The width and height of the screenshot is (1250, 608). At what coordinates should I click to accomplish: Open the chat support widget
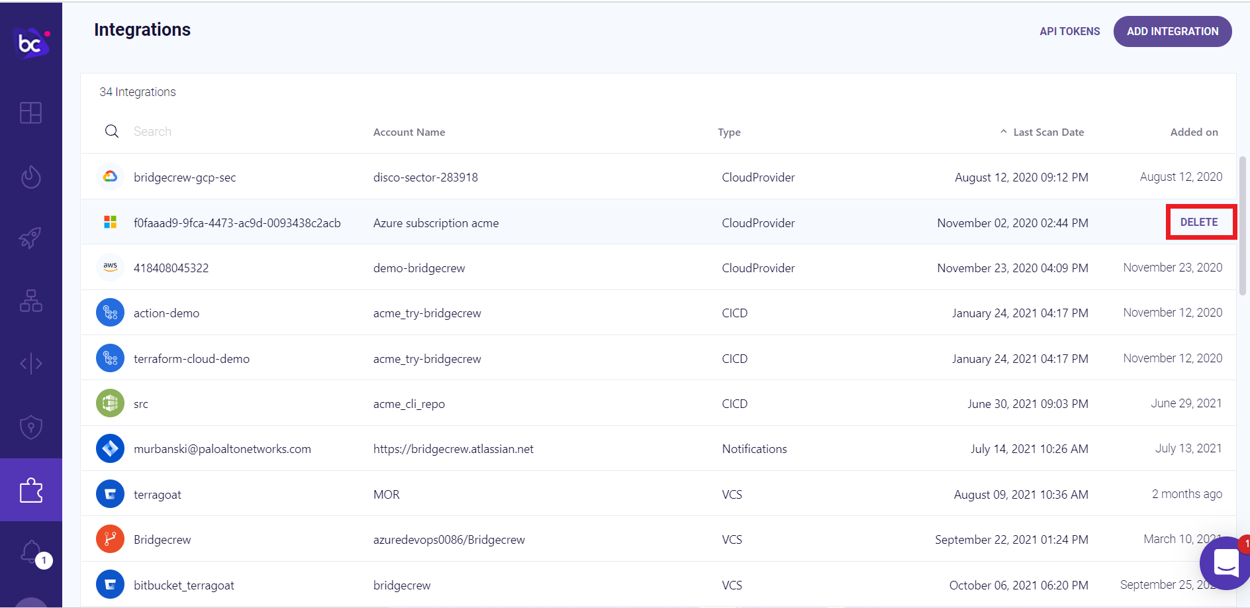[x=1225, y=564]
